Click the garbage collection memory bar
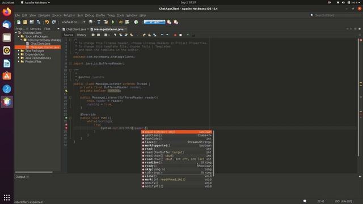The image size is (363, 204). pyautogui.click(x=154, y=22)
